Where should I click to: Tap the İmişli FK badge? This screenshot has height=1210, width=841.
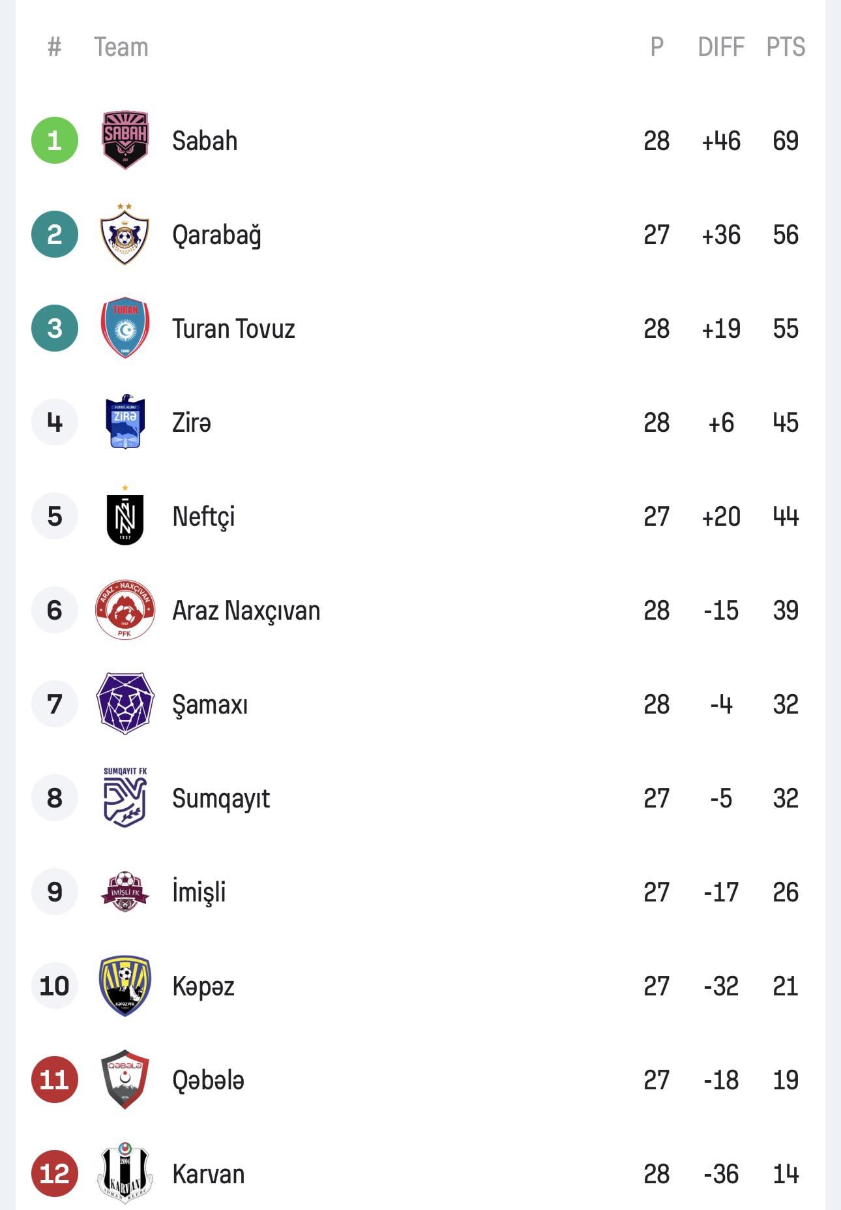[125, 892]
